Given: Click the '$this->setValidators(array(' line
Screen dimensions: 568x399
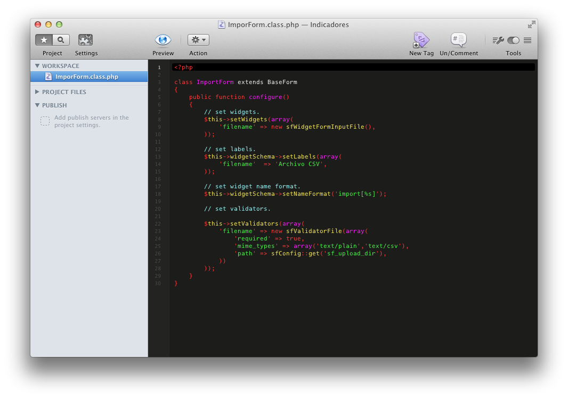Looking at the screenshot, I should (254, 223).
